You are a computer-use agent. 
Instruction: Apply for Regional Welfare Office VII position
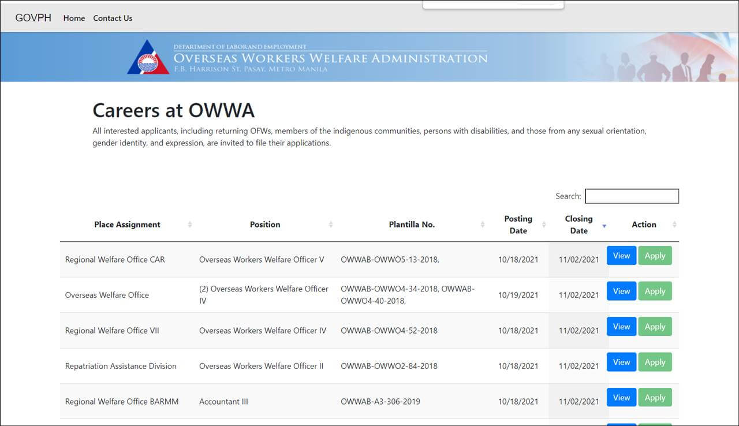(655, 327)
